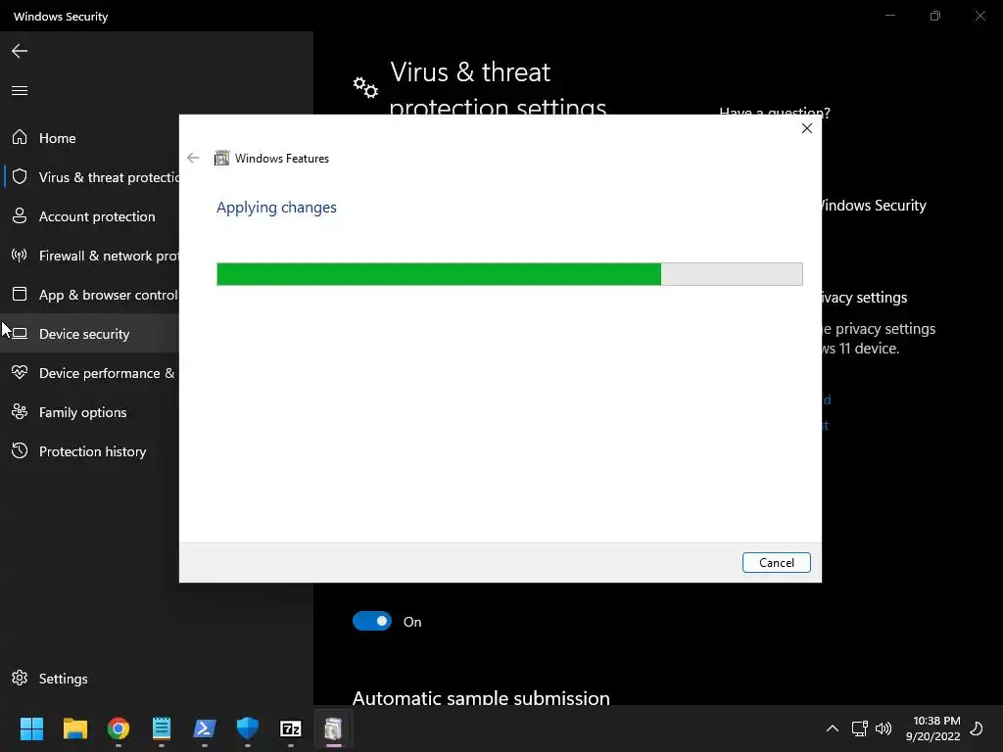Open the hamburger navigation menu
1003x752 pixels.
pos(20,91)
